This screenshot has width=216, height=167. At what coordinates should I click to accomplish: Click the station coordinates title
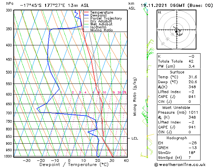pyautogui.click(x=55, y=5)
